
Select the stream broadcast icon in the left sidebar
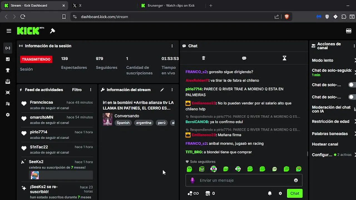pyautogui.click(x=8, y=48)
